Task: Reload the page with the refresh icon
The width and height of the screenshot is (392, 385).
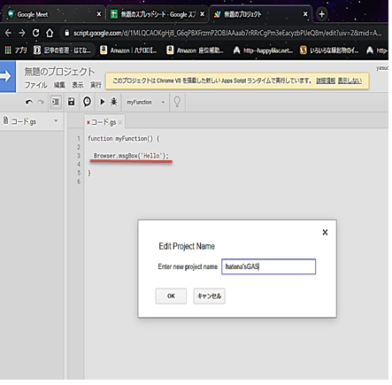Action: [x=35, y=33]
